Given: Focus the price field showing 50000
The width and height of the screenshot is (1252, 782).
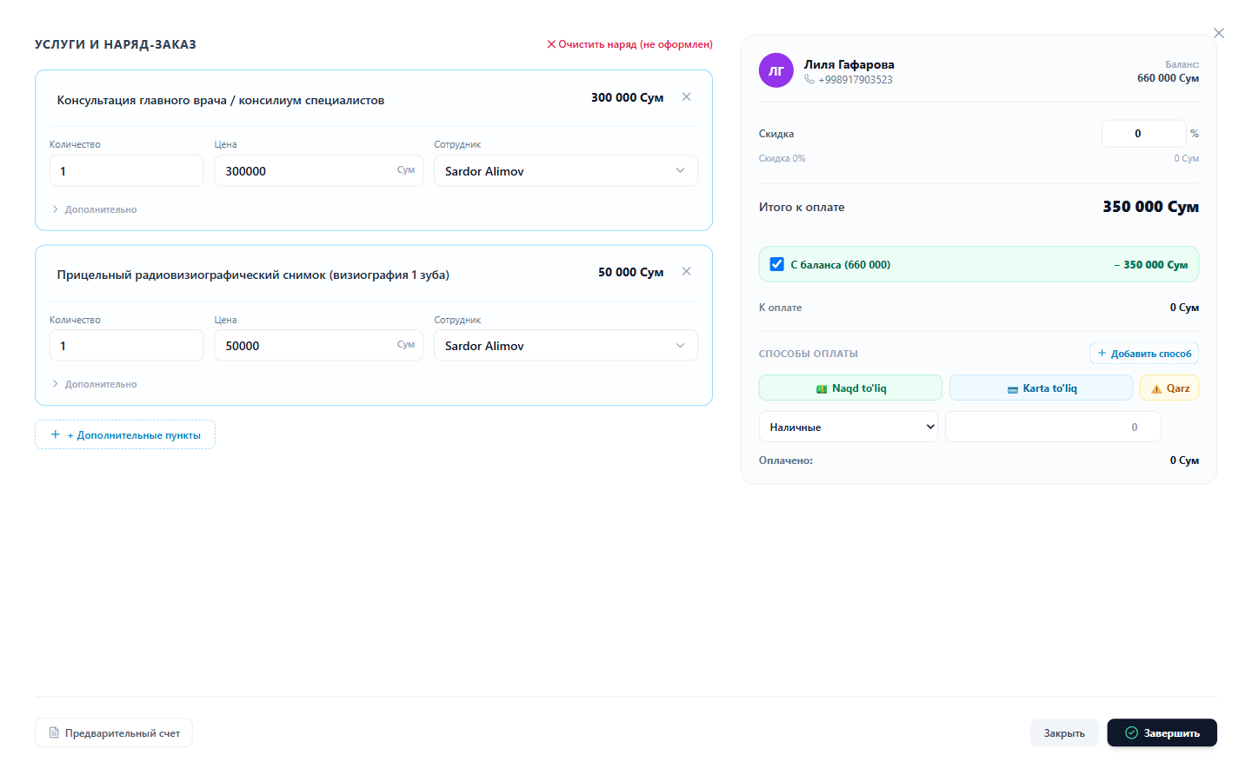Looking at the screenshot, I should coord(319,346).
